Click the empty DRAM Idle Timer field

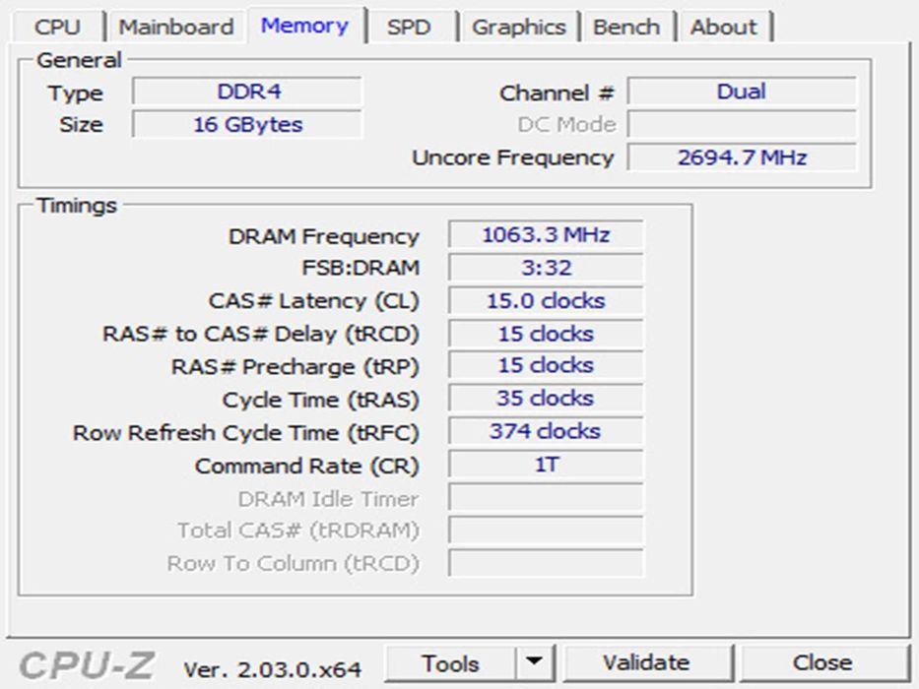pos(546,497)
